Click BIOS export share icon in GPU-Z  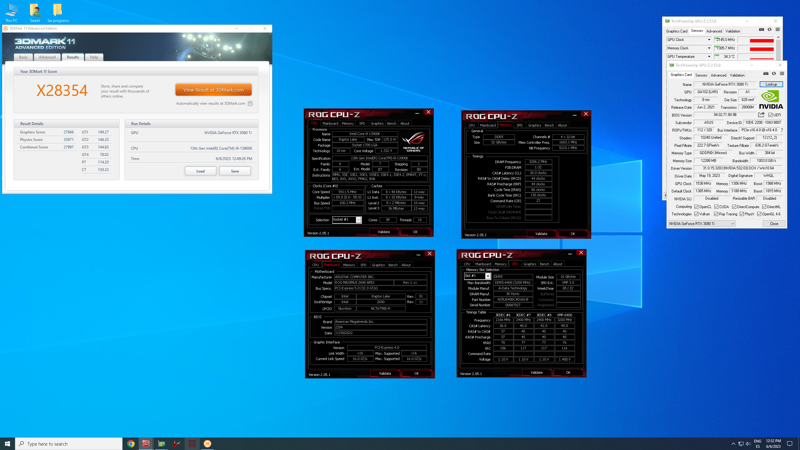coord(761,115)
